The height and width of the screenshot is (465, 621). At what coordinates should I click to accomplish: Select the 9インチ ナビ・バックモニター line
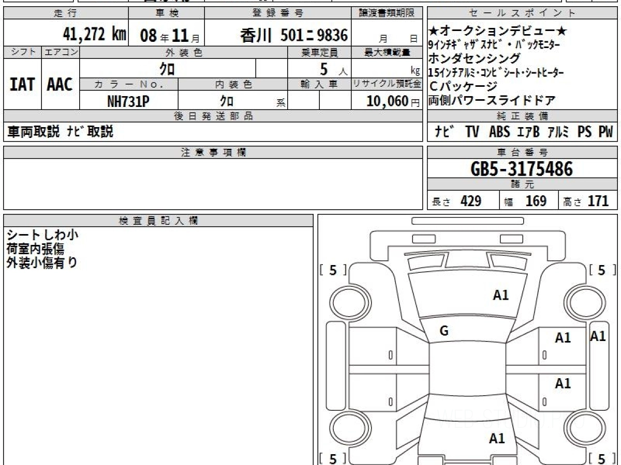click(x=495, y=45)
